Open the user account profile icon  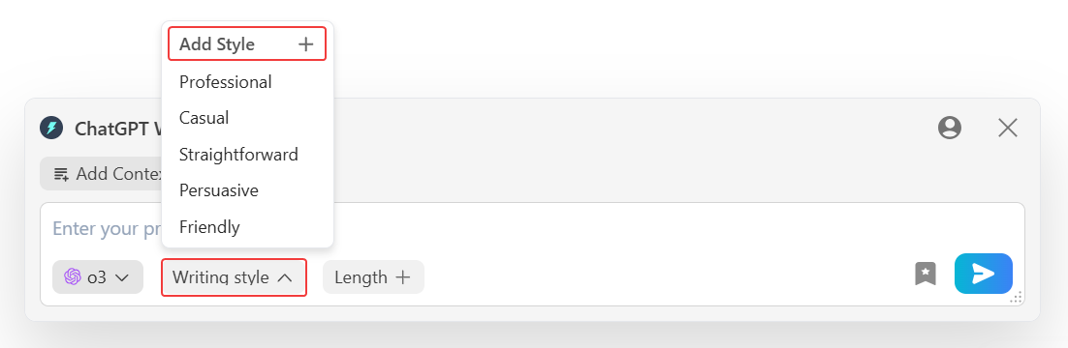950,128
